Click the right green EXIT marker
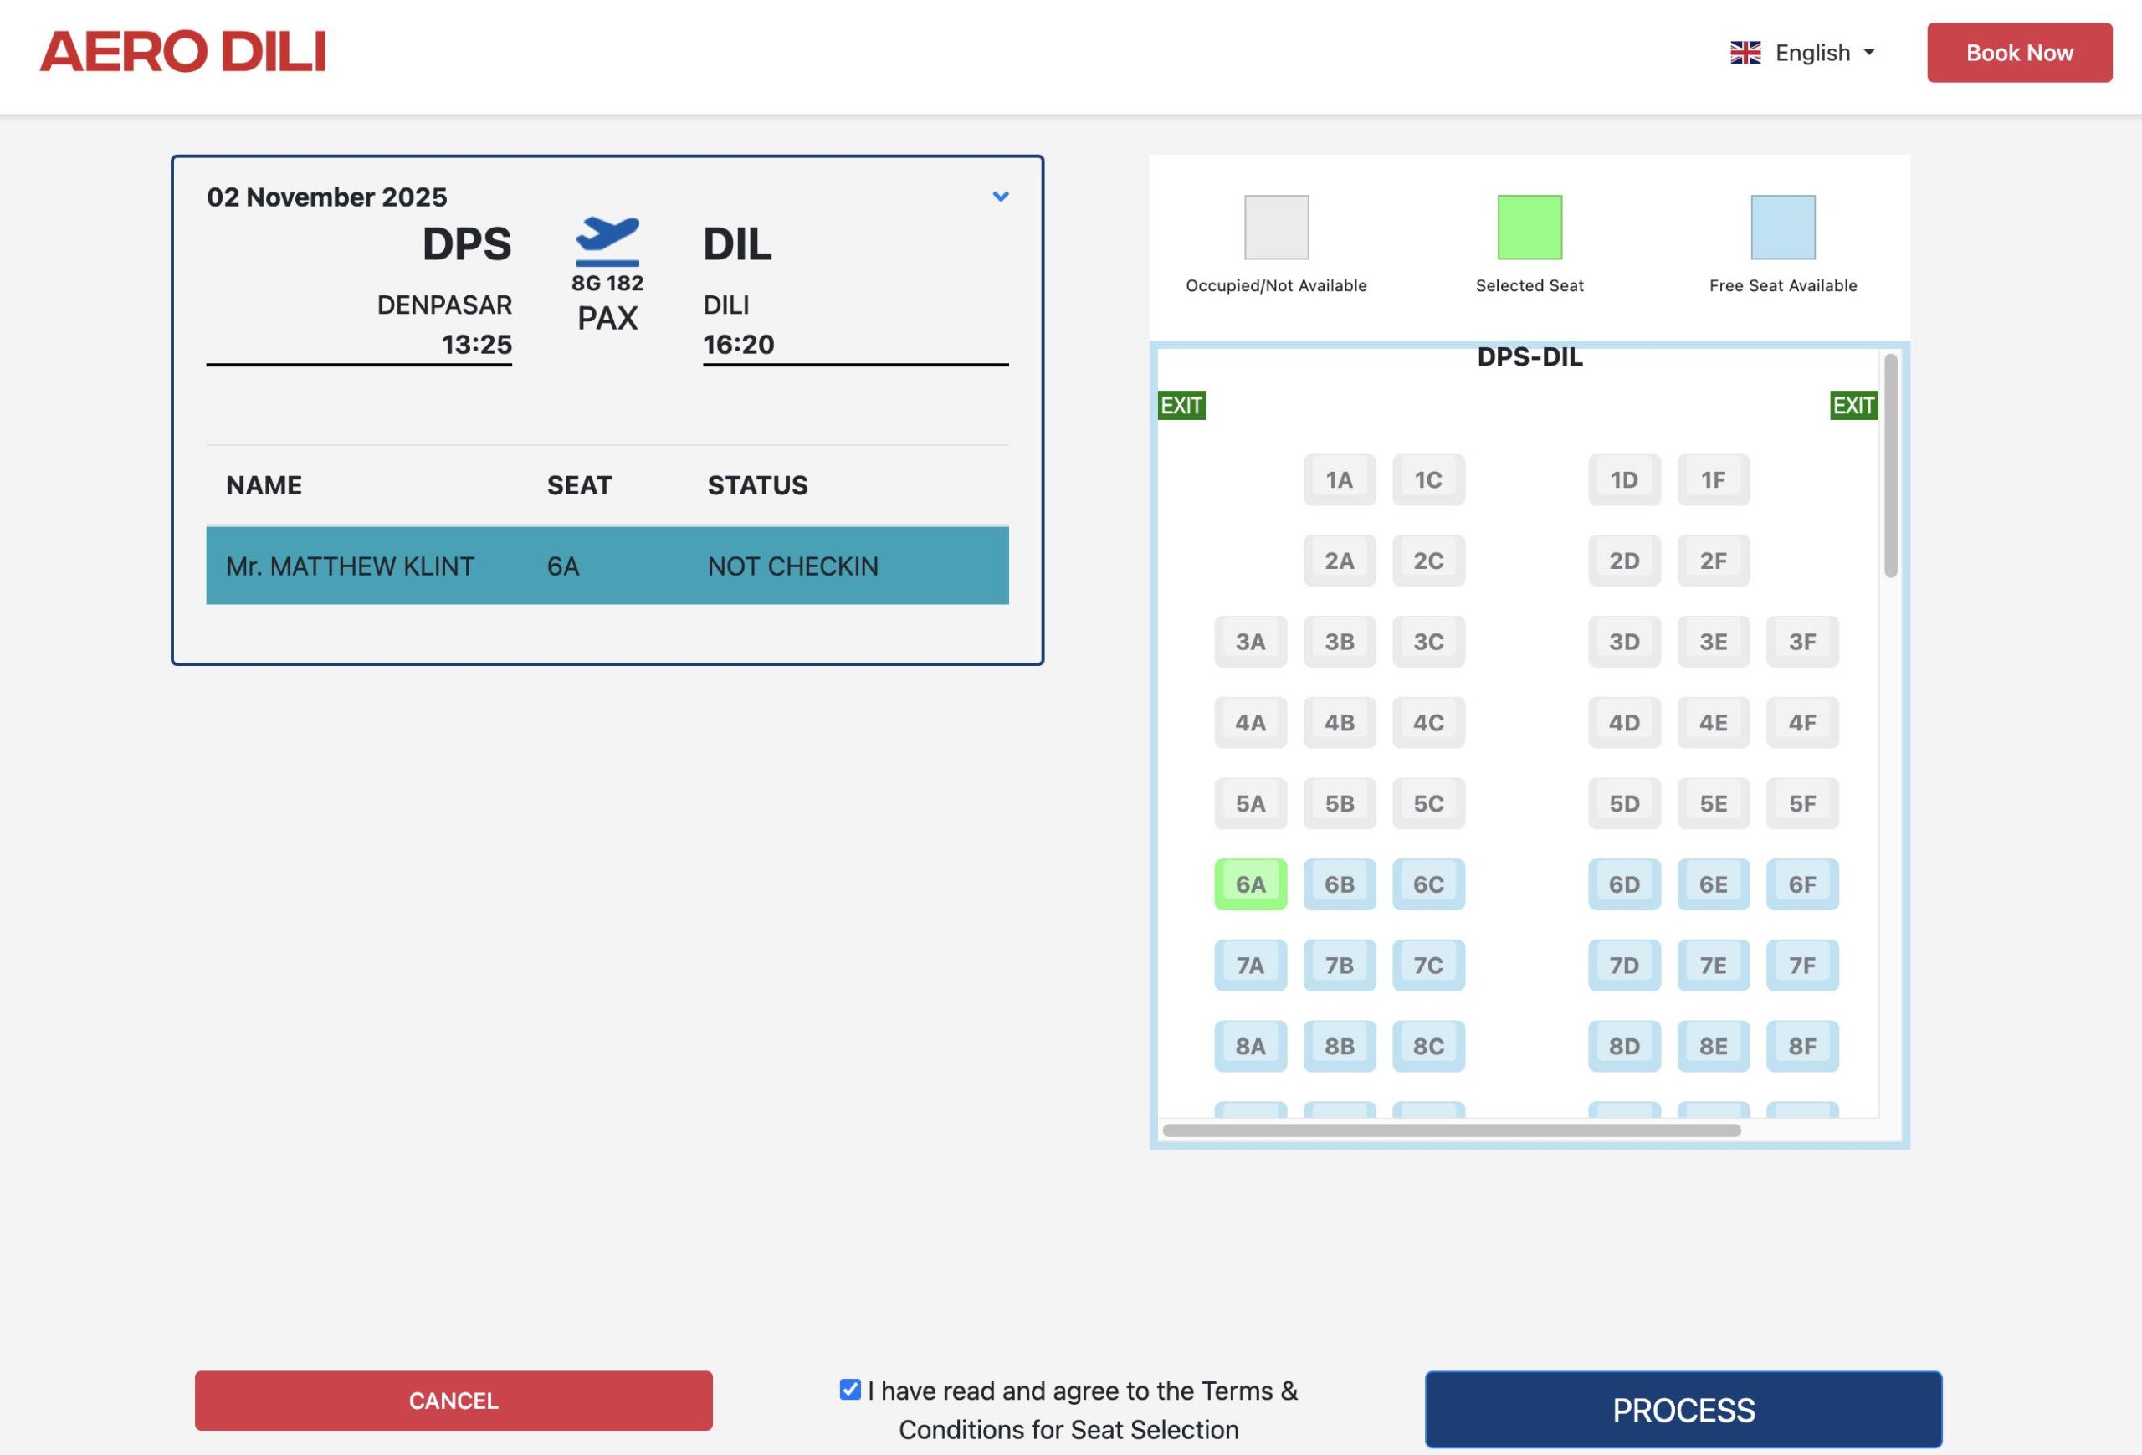Screen dimensions: 2142x1455 [1852, 406]
